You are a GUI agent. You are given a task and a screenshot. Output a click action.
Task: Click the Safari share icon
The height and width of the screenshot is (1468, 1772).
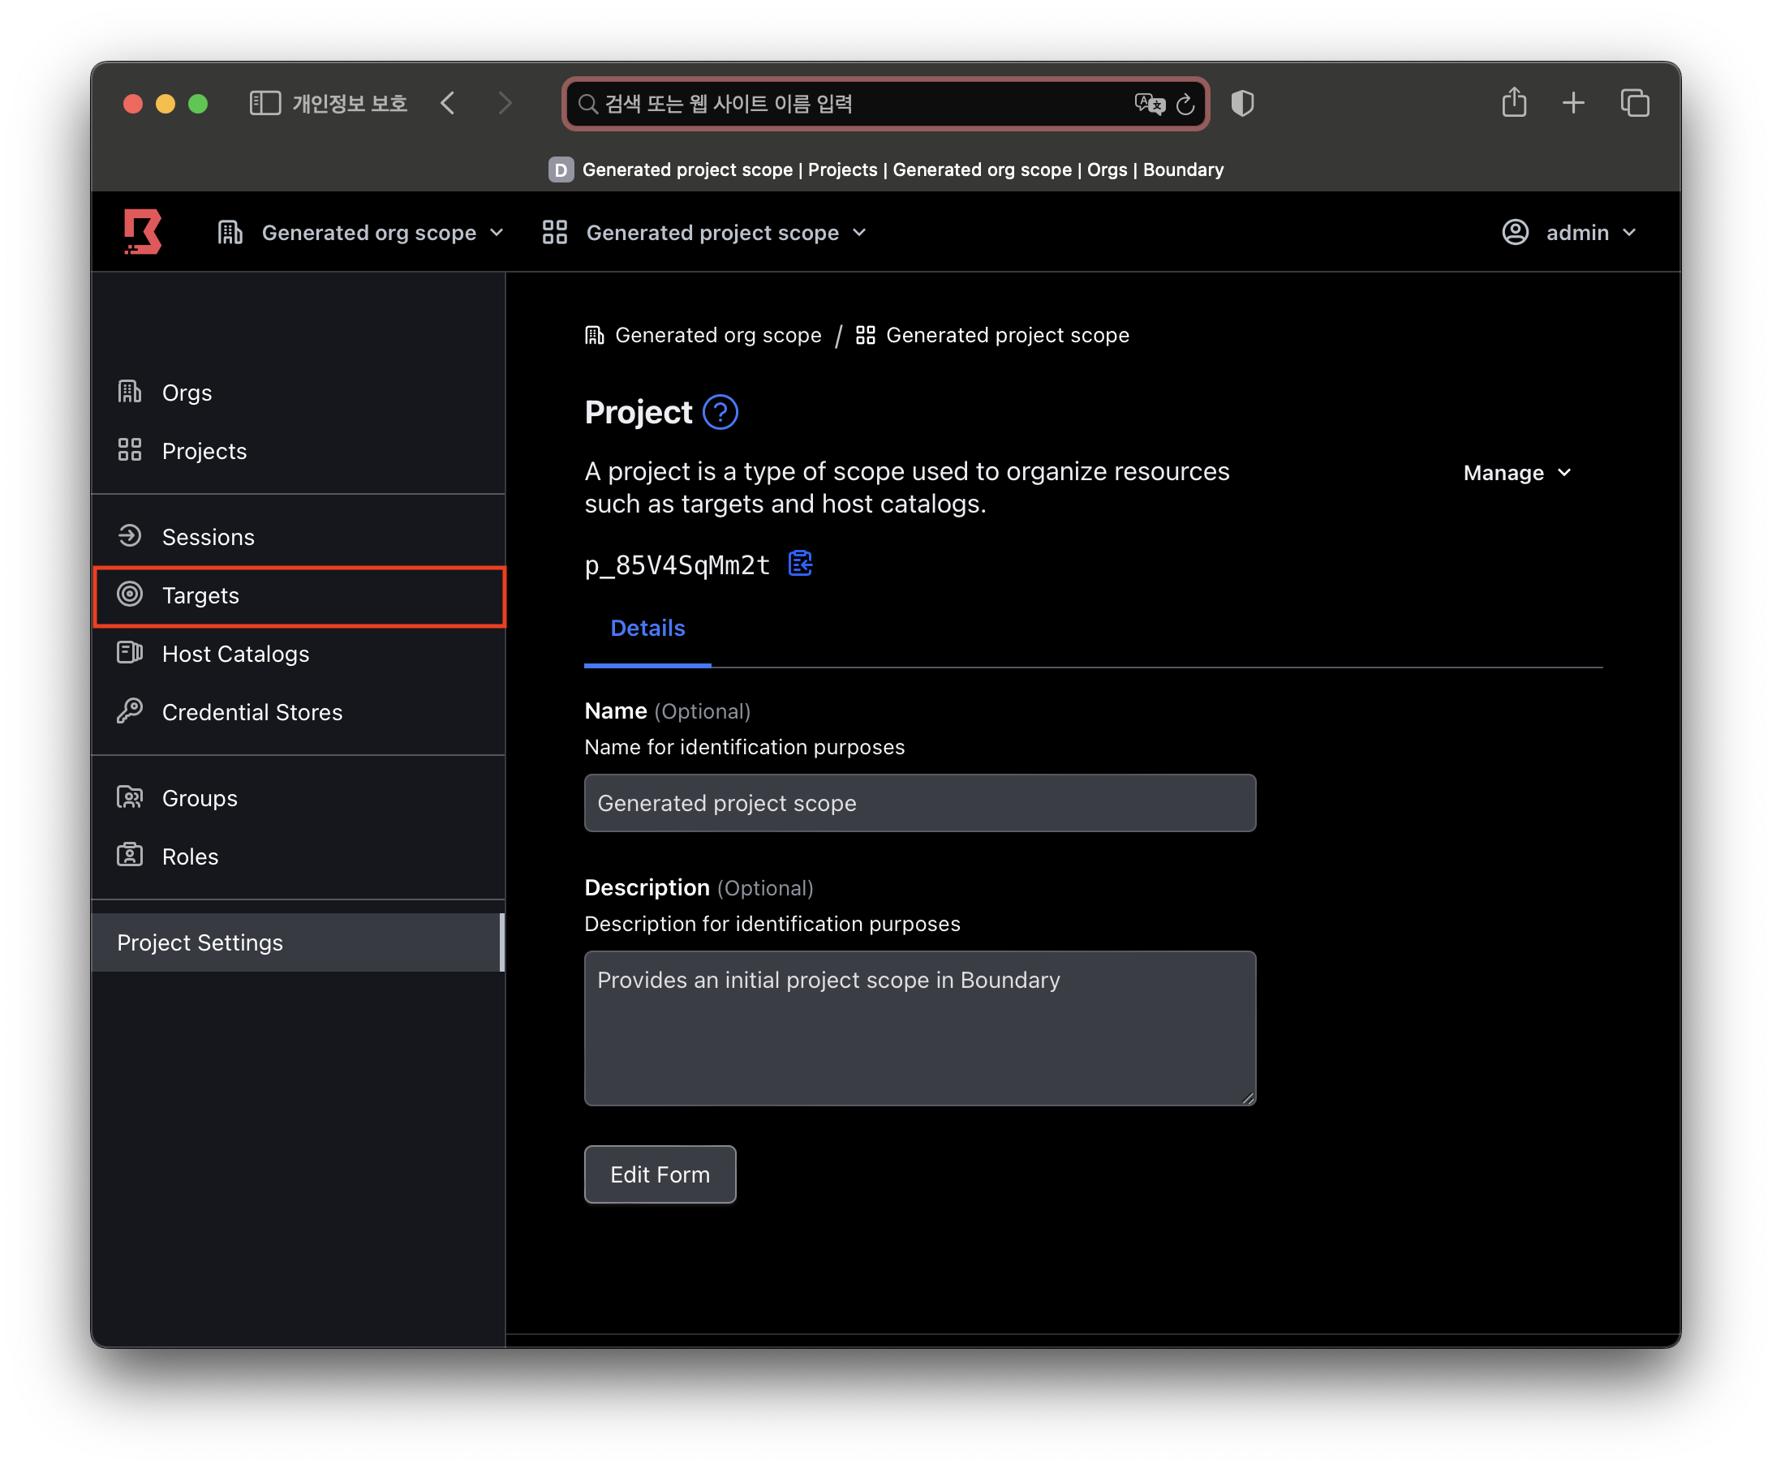[x=1514, y=103]
